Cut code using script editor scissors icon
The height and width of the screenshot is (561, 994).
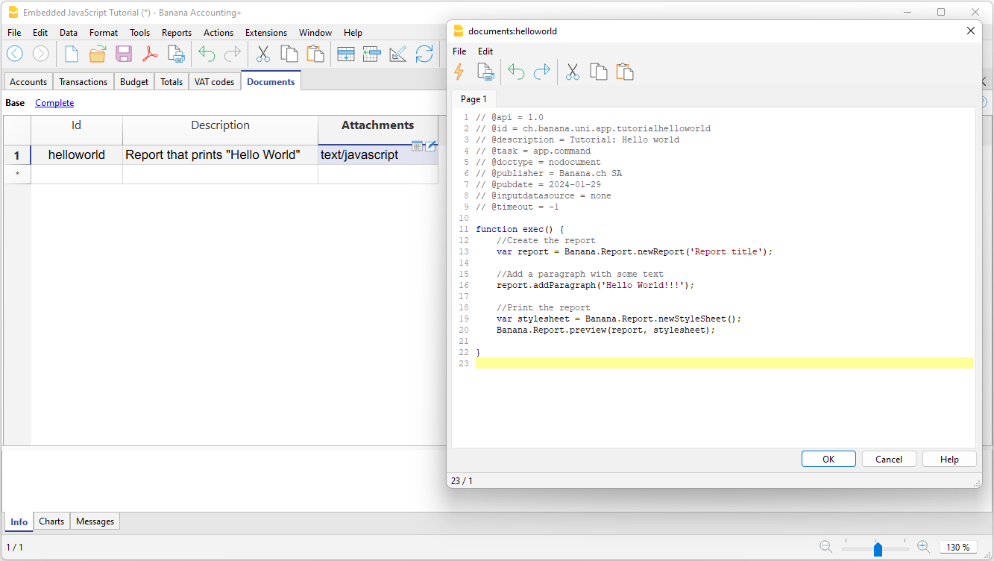572,71
